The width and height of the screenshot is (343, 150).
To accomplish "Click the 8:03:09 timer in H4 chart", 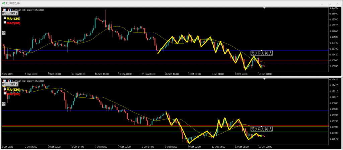I will click(x=9, y=14).
